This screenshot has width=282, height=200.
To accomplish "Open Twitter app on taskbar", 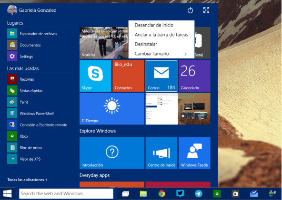I will click(x=180, y=194).
